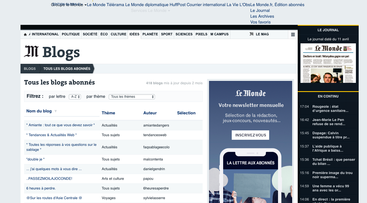The width and height of the screenshot is (367, 203).
Task: Click the Le Journal sidebar heading
Action: [328, 30]
